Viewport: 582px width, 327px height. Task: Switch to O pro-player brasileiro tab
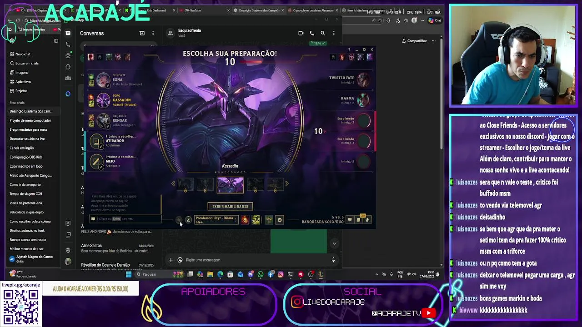point(313,10)
